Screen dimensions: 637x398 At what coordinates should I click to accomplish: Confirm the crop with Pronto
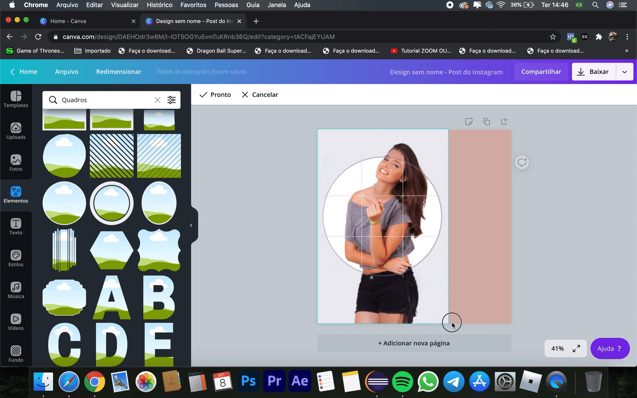point(215,95)
